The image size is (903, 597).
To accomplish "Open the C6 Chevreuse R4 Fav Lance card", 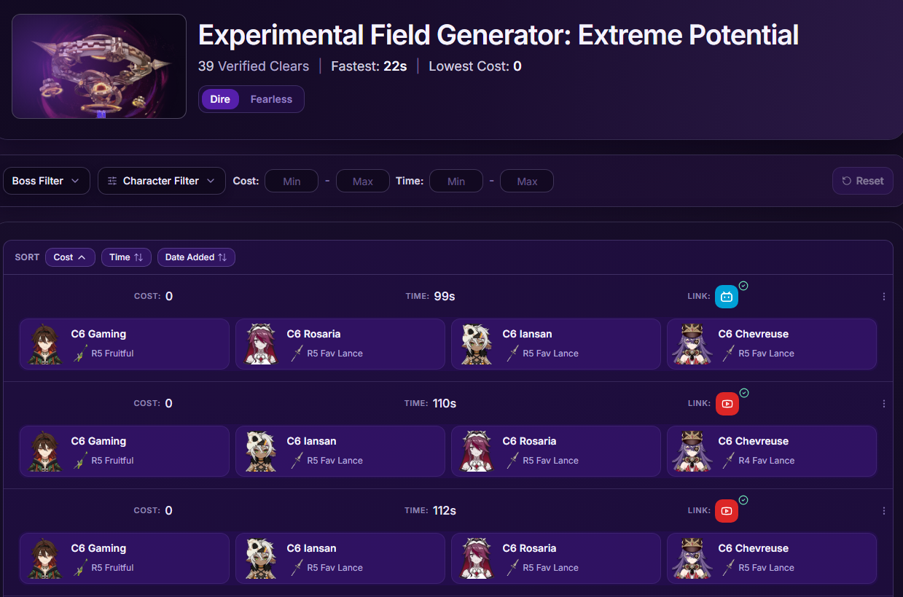I will [772, 451].
